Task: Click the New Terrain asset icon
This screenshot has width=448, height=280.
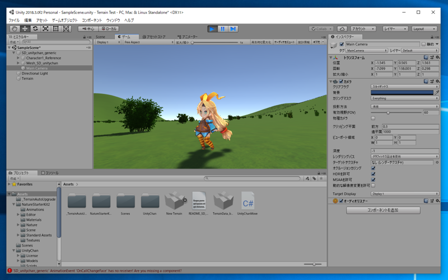Action: 174,201
